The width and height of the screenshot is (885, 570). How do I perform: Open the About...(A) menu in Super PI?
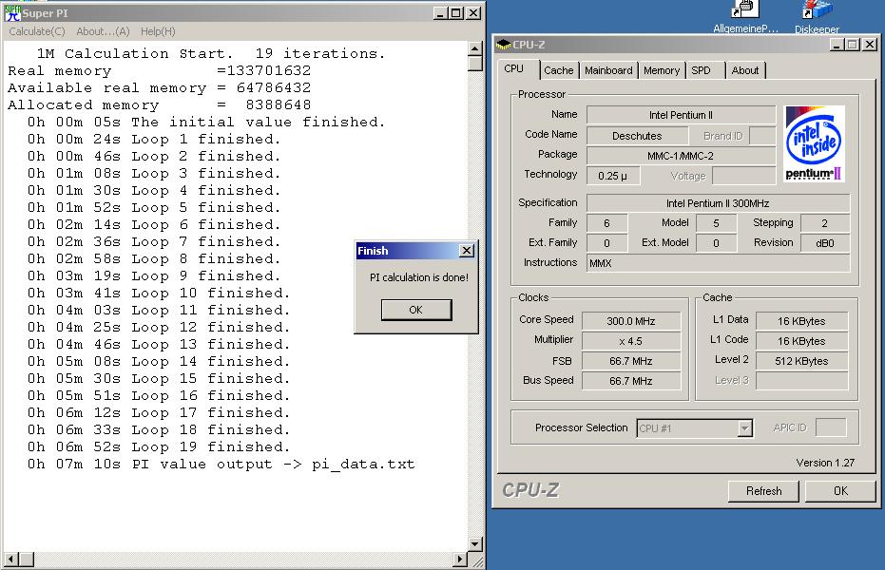coord(103,31)
